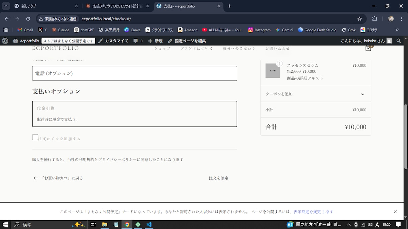Select the 支払い – ecportfolio tab
This screenshot has width=408, height=229.
(189, 6)
